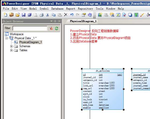
Task: Click the PowerDesigner app icon in title bar
Action: 4,4
